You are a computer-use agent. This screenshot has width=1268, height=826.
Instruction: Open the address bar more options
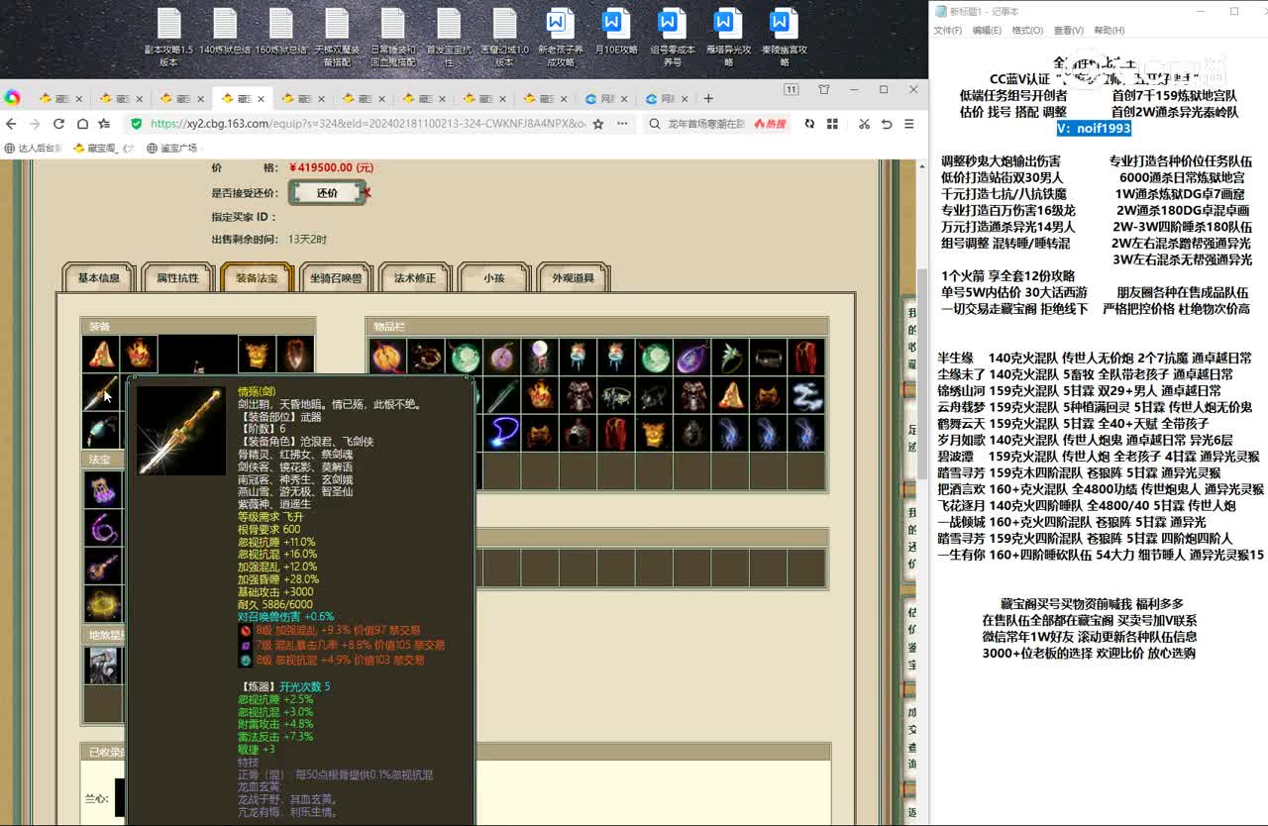[x=622, y=124]
